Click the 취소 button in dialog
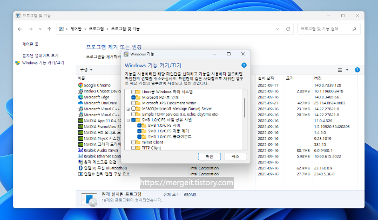 235,157
